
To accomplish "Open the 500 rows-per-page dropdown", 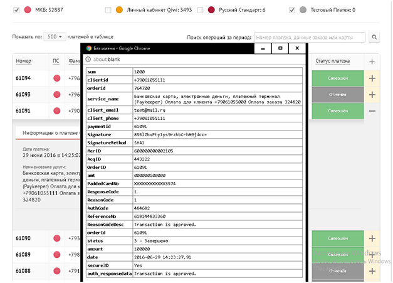I will 55,37.
